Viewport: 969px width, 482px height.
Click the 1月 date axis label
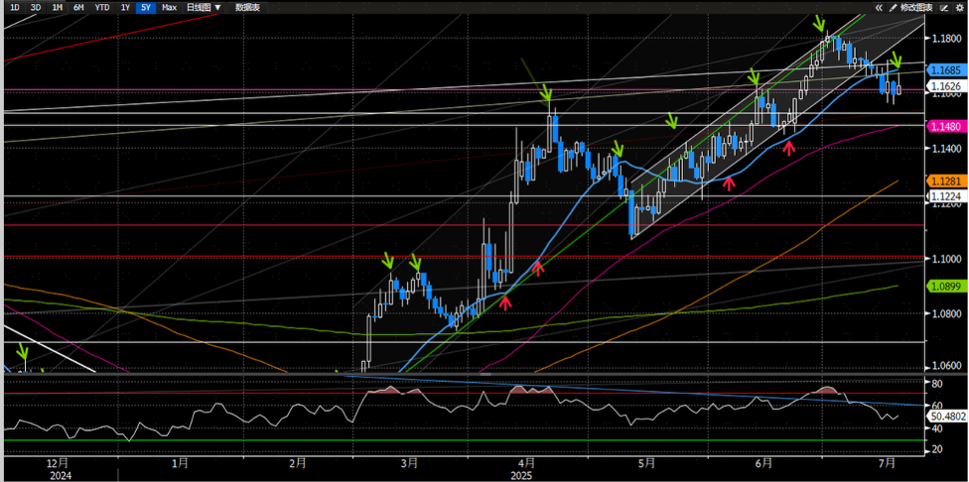[x=180, y=463]
